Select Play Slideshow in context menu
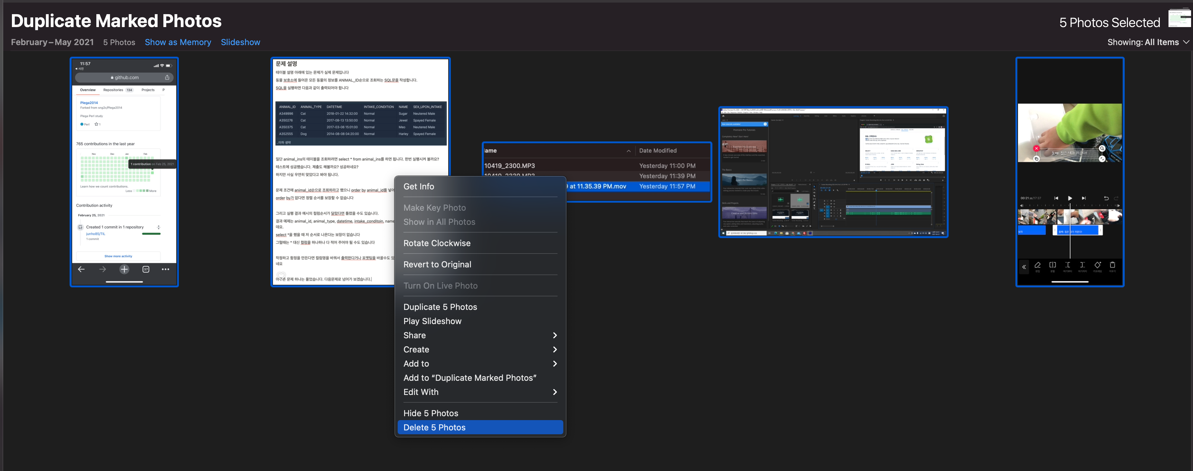Image resolution: width=1193 pixels, height=471 pixels. pos(432,321)
